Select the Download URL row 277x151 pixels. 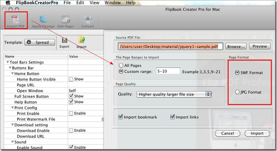pyautogui.click(x=54, y=136)
